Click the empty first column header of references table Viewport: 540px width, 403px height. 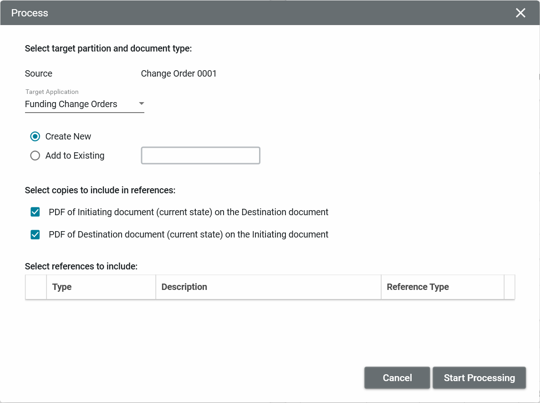pyautogui.click(x=36, y=287)
